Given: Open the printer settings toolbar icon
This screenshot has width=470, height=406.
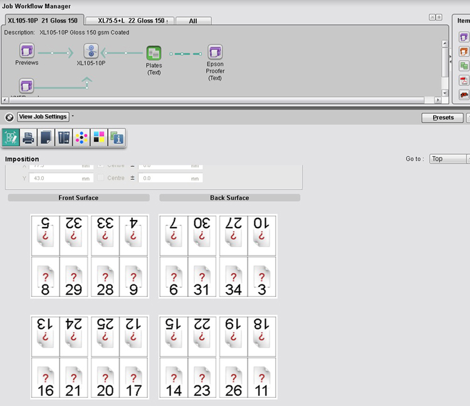Looking at the screenshot, I should (28, 138).
